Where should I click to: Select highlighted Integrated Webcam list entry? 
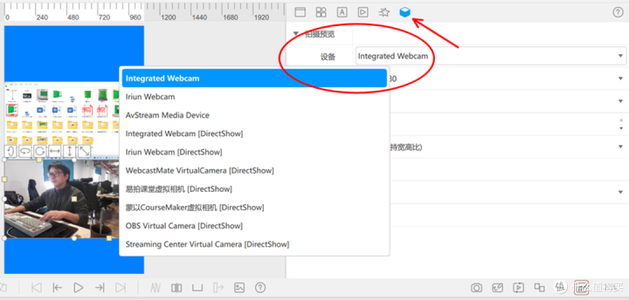(255, 78)
